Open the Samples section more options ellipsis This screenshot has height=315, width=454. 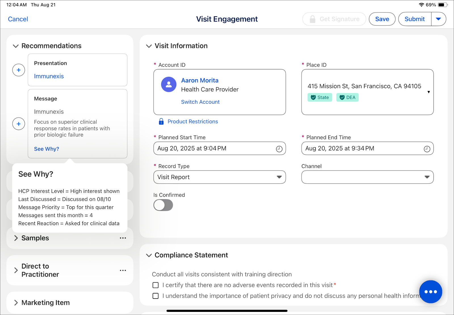pos(123,238)
